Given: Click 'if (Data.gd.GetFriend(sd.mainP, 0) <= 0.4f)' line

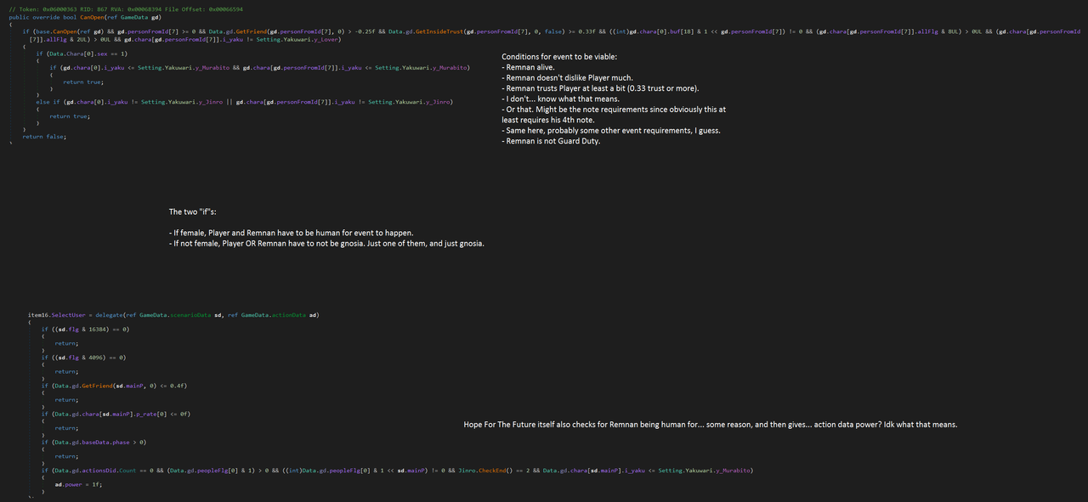Looking at the screenshot, I should (x=114, y=386).
